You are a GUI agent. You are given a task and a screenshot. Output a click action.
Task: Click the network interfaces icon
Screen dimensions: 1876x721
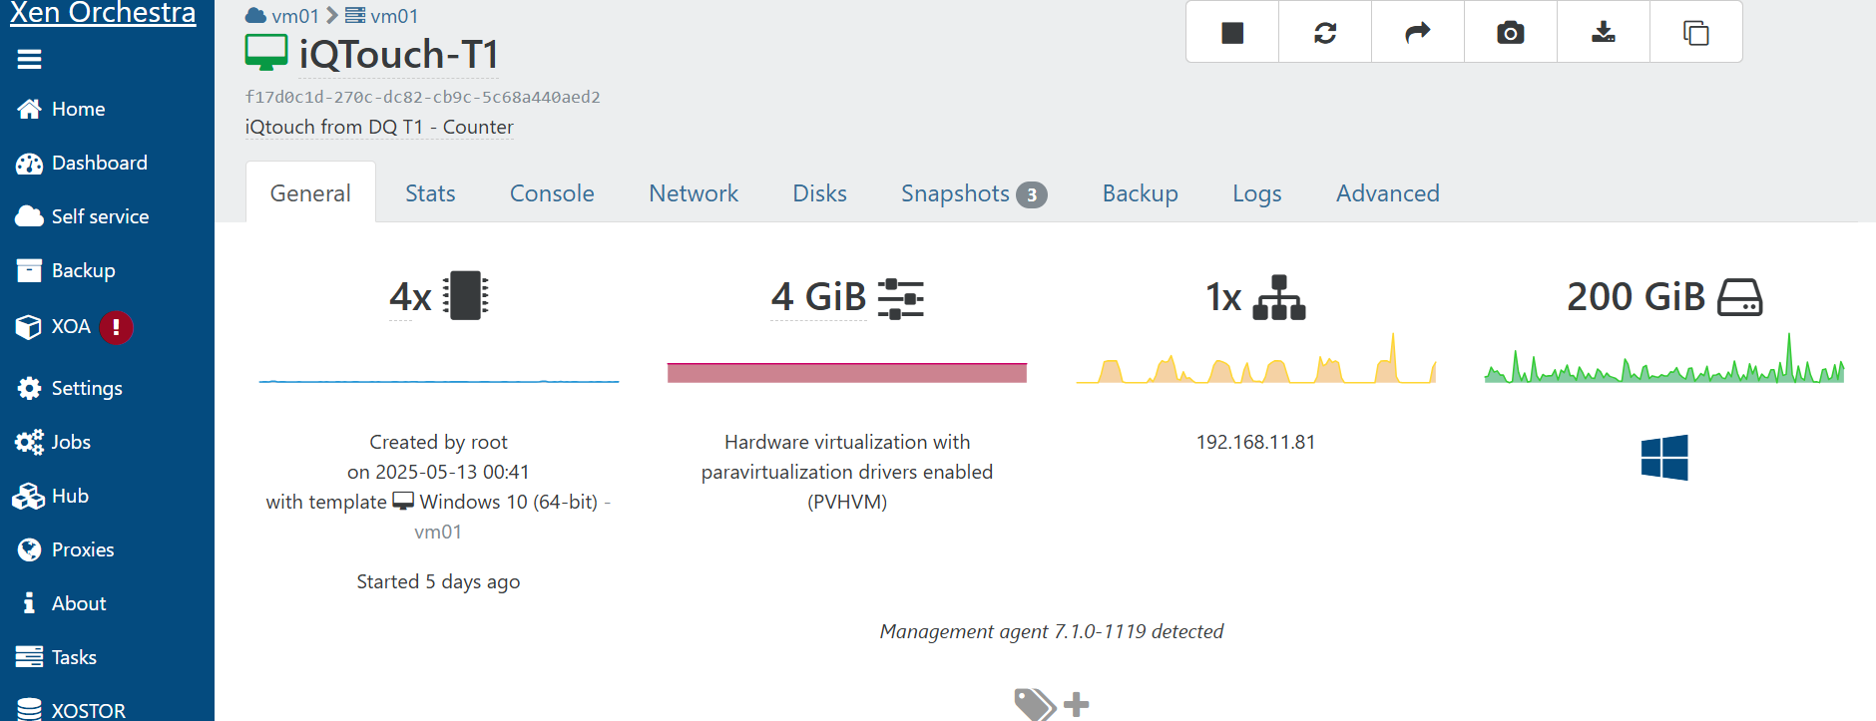pos(1279,297)
